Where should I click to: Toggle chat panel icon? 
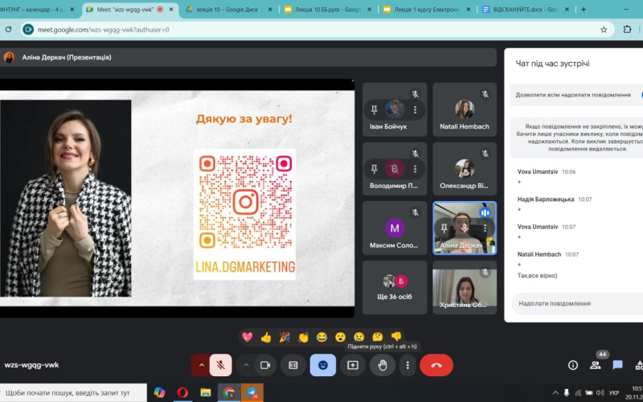[x=617, y=365]
